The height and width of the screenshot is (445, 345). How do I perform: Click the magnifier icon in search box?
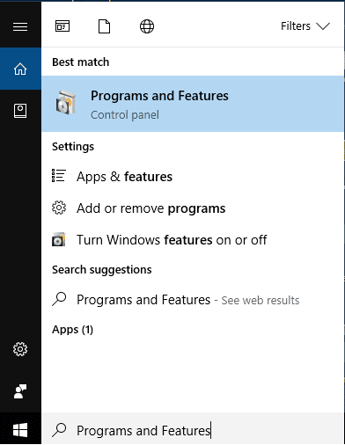pos(59,430)
